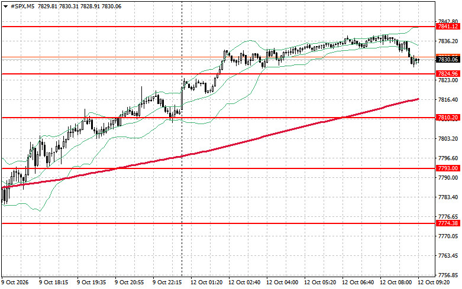Click the 12 Oct 06:40 time label

coord(358,282)
